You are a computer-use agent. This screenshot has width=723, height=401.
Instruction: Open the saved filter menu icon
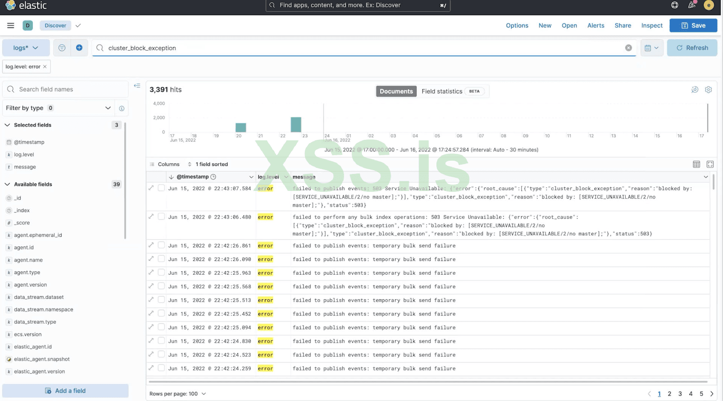[x=62, y=48]
